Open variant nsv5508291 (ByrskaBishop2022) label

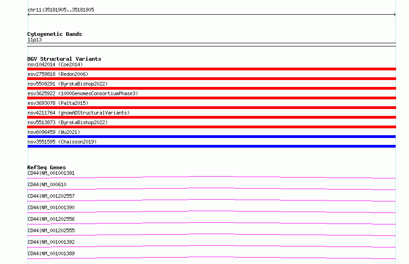tap(68, 84)
